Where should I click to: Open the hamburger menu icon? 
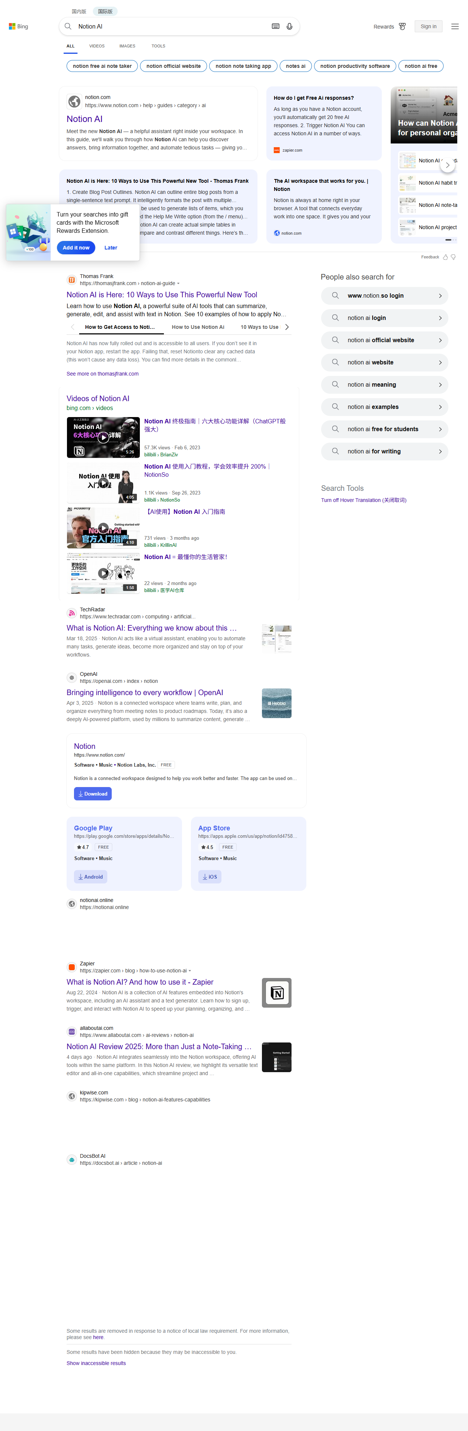[x=454, y=26]
